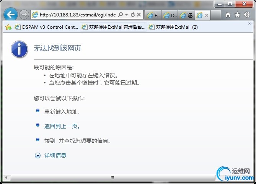Click the text 重新键入地址。
256x184 pixels.
[62, 112]
